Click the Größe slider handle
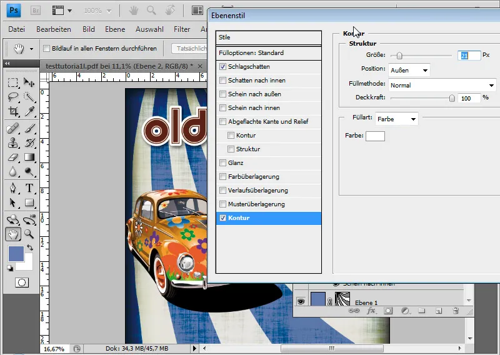The height and width of the screenshot is (355, 500). click(399, 56)
